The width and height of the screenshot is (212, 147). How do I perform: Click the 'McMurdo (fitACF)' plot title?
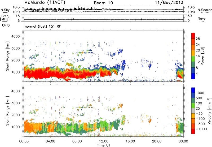pyautogui.click(x=45, y=3)
